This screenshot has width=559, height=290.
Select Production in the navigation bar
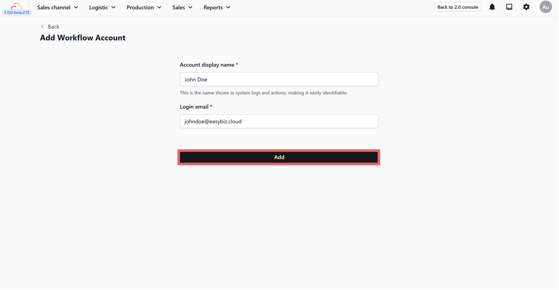point(140,7)
